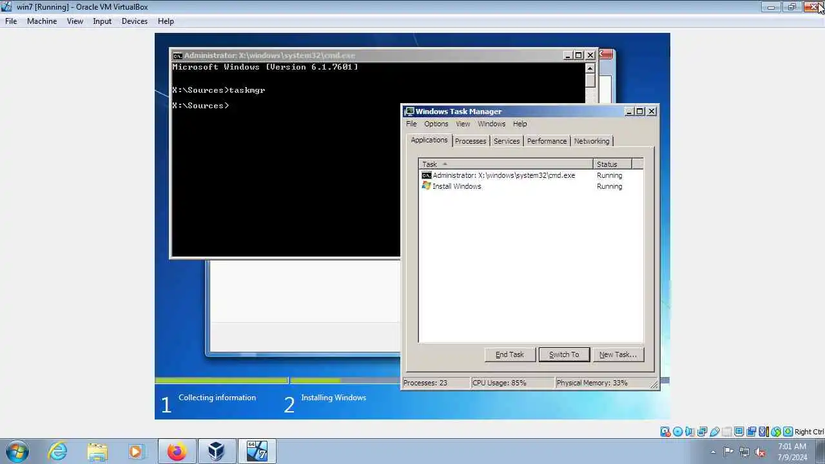Click the USB device indicator in VirtualBox status bar
Image resolution: width=825 pixels, height=464 pixels.
tap(715, 432)
